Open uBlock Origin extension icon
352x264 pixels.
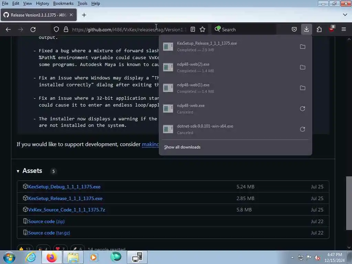(x=331, y=30)
